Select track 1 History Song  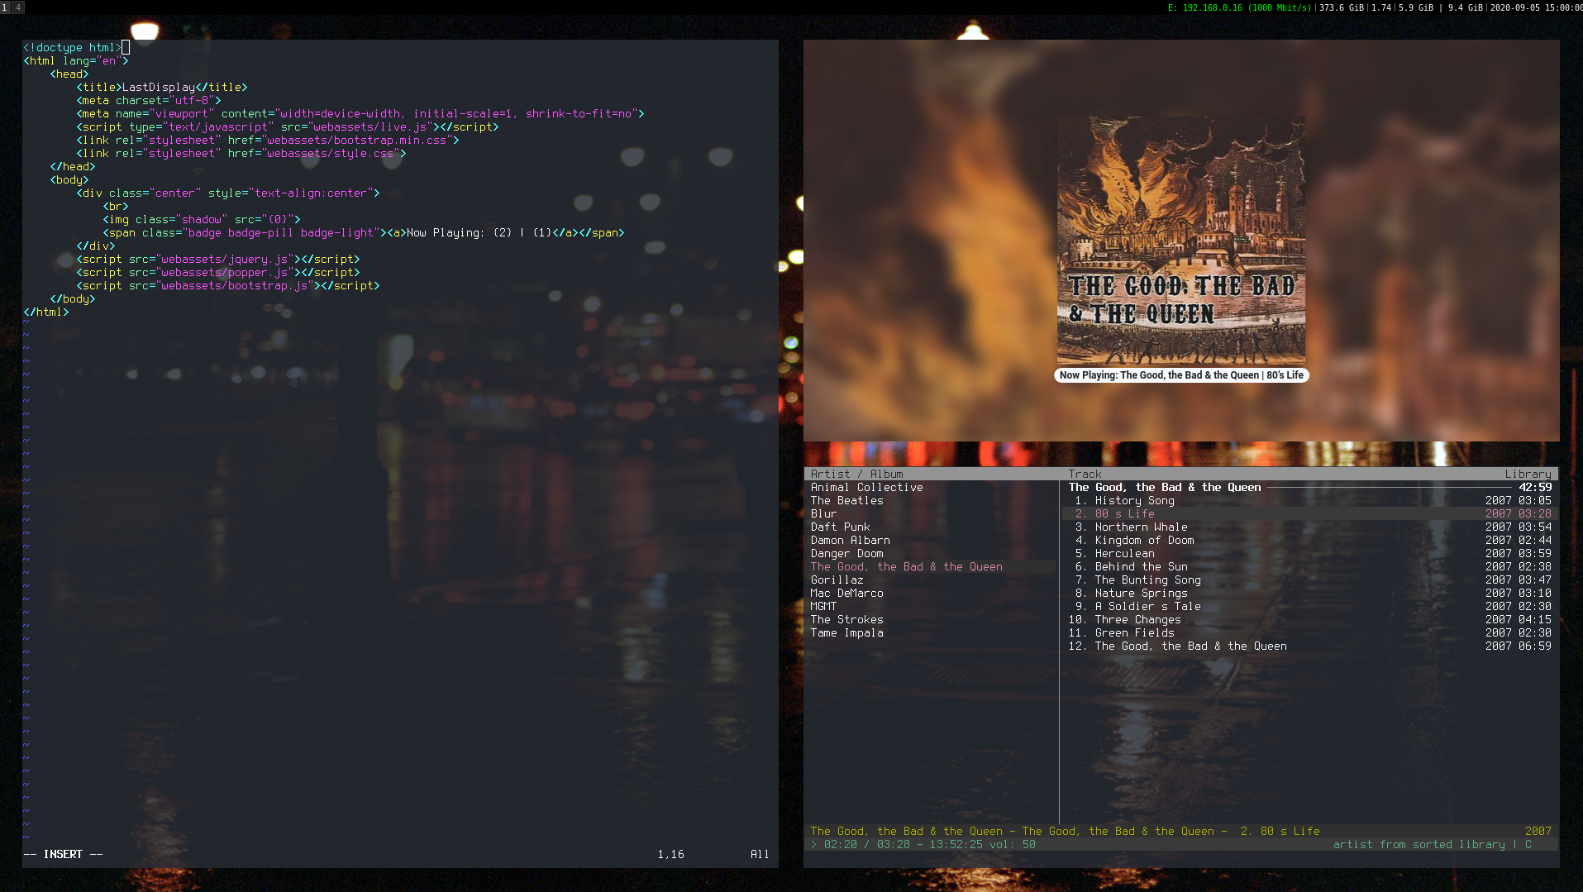(1309, 501)
